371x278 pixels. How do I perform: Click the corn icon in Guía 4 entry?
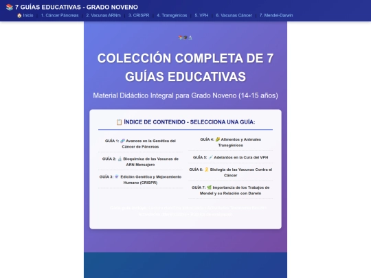218,139
